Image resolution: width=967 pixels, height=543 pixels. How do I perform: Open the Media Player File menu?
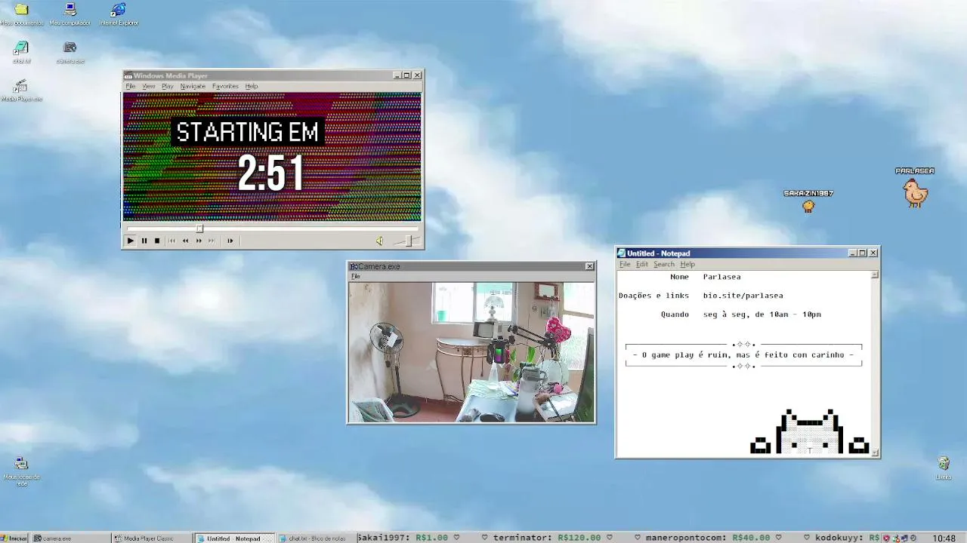(x=130, y=86)
